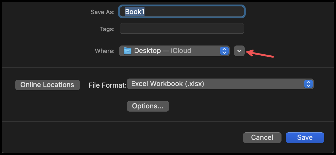Click Excel Workbook (.xlsx) to change format

coord(219,84)
